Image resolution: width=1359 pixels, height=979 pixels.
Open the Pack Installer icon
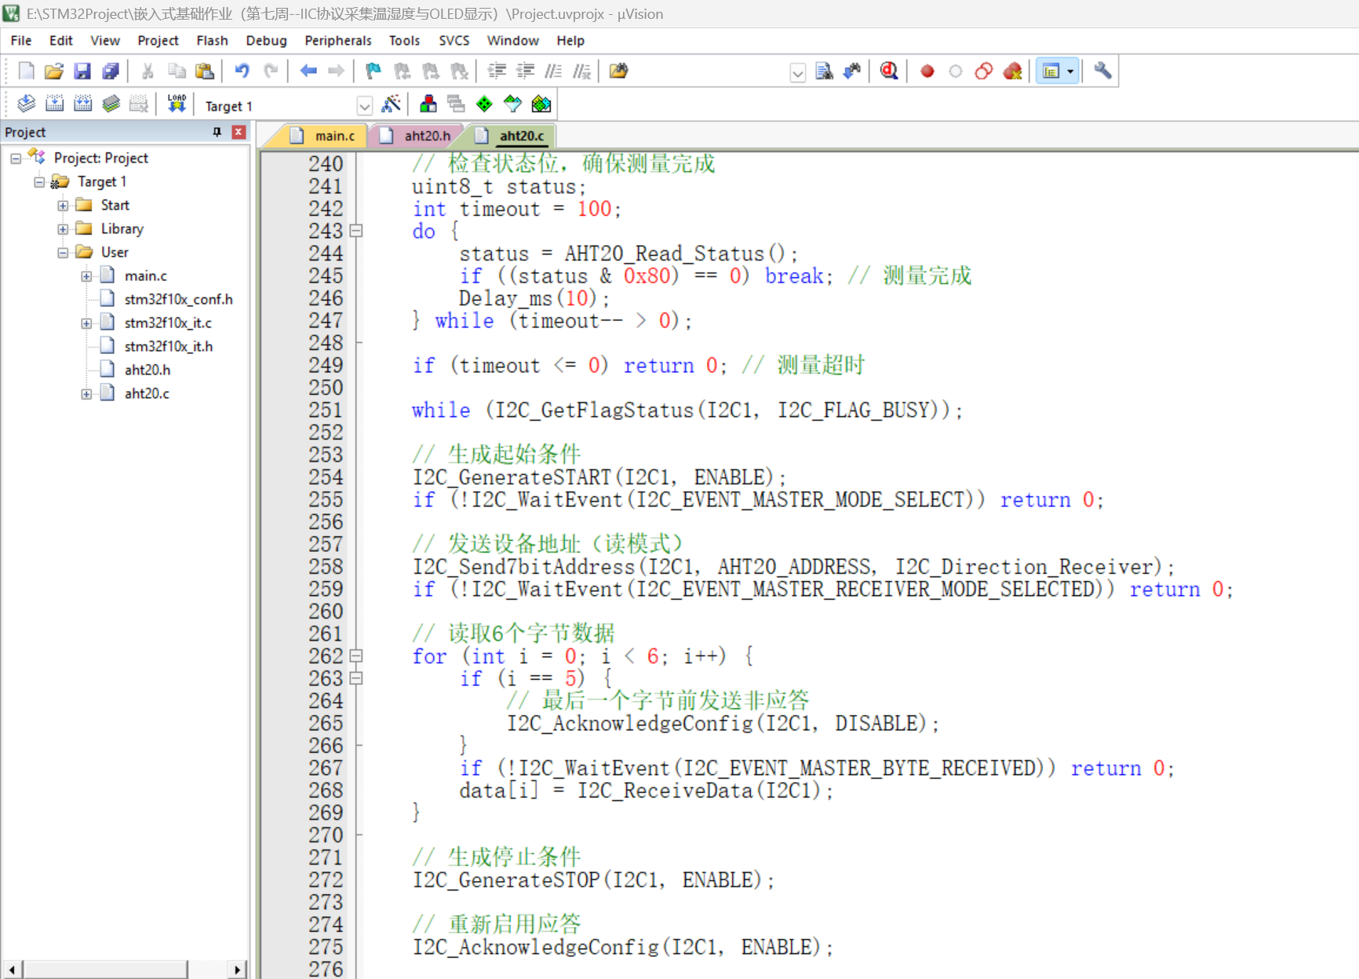point(541,104)
